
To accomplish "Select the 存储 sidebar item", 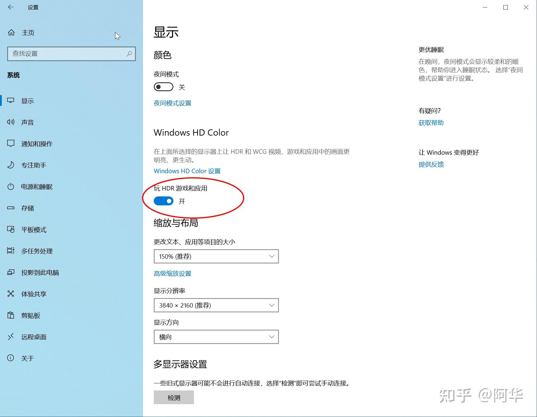I will (72, 208).
